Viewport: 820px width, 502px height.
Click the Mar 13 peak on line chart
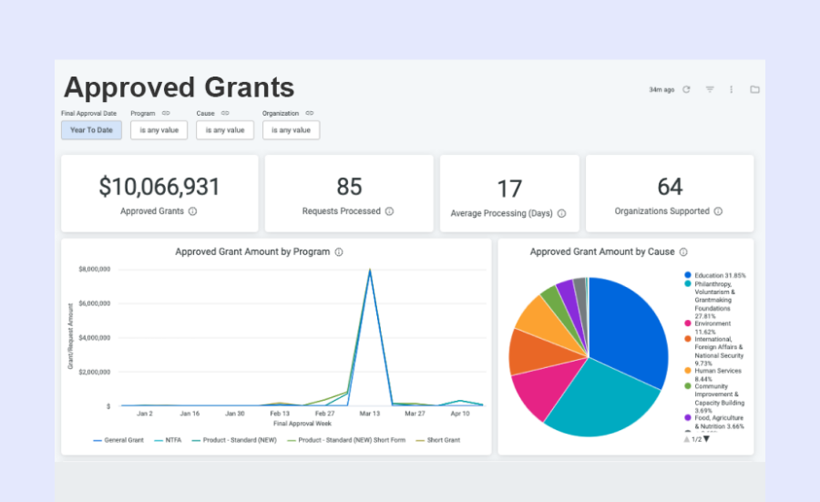click(370, 270)
